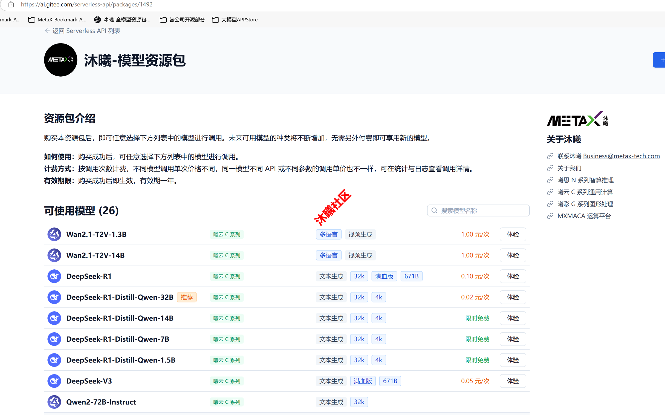Select the Qwen2-72B-Instruct model name
This screenshot has width=665, height=415.
coord(101,402)
